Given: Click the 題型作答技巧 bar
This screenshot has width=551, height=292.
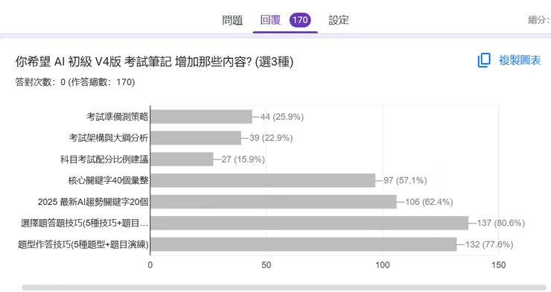Looking at the screenshot, I should pos(304,244).
